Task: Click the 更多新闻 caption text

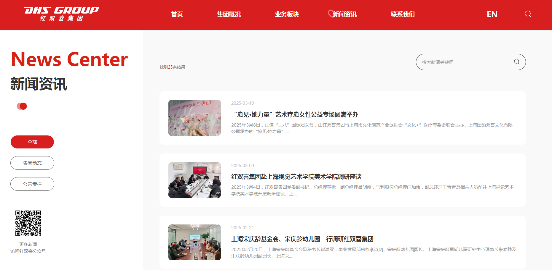Action: pyautogui.click(x=28, y=244)
